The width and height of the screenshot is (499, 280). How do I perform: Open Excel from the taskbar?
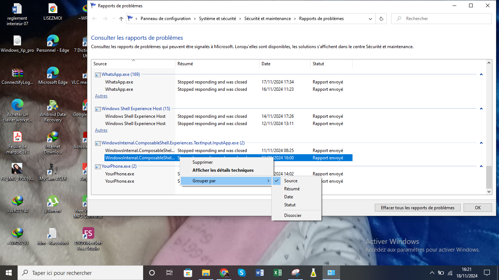[x=278, y=273]
